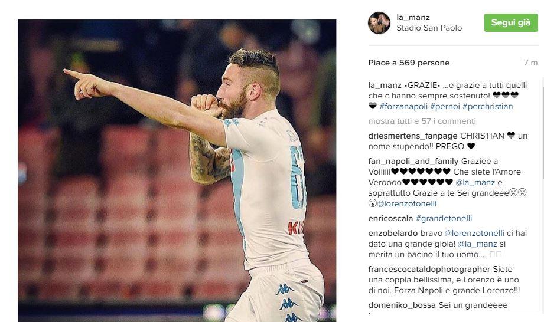Open francescocataldophotographer commenter profile

point(429,270)
